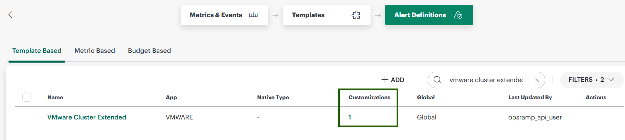Focus the search field containing vmware cluster extended

click(x=486, y=80)
